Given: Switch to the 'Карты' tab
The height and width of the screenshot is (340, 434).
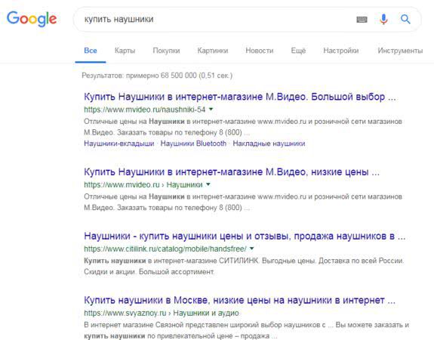Looking at the screenshot, I should pyautogui.click(x=125, y=51).
